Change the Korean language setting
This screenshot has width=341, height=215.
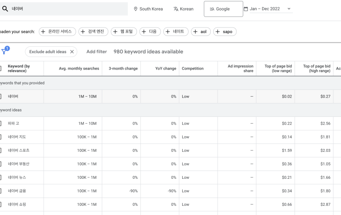point(183,9)
